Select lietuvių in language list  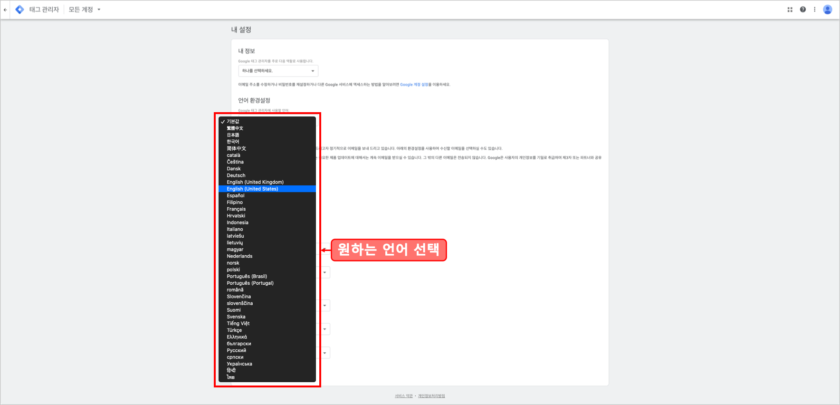(267, 243)
